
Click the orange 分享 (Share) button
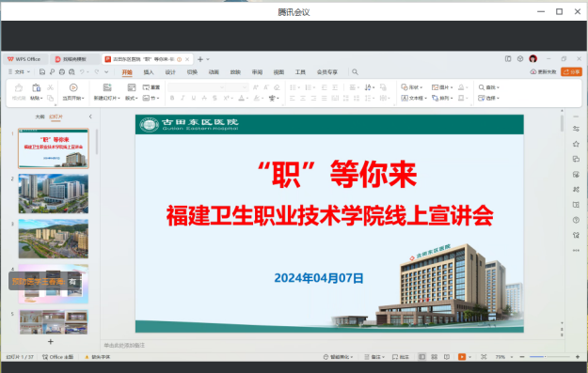pos(571,72)
